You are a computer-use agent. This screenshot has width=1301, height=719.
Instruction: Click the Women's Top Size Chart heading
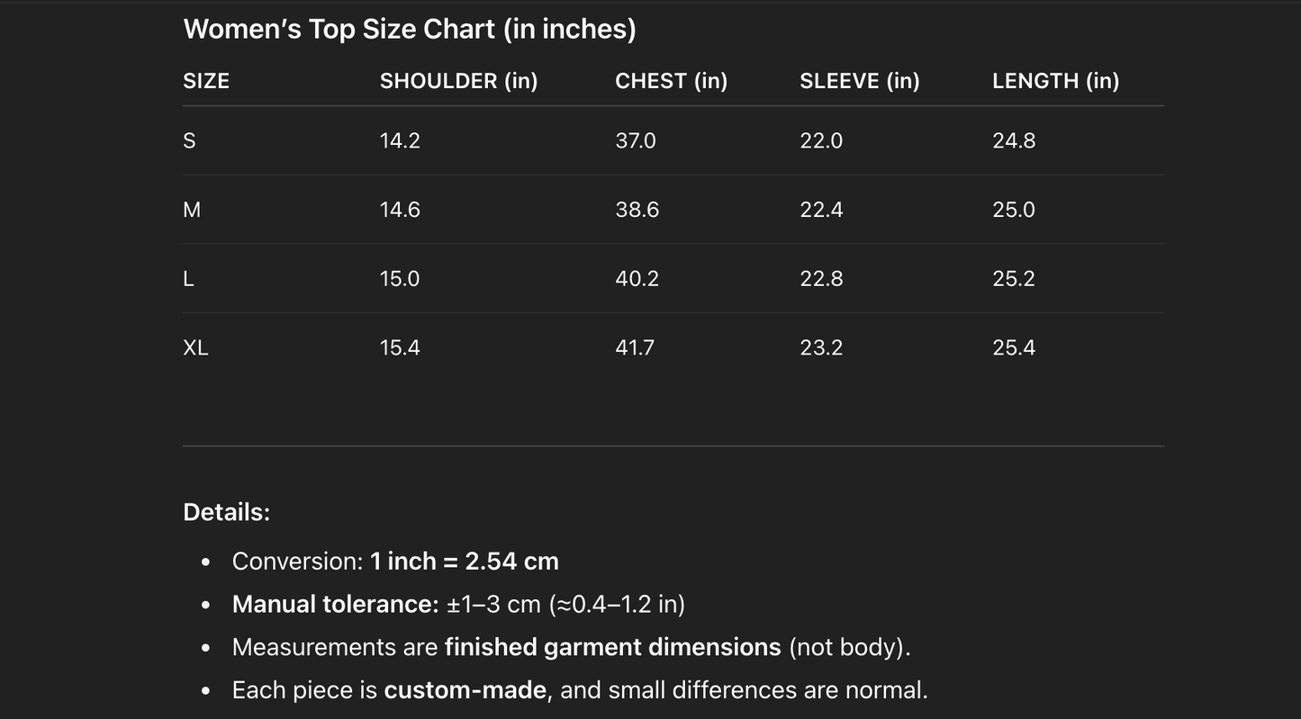(410, 29)
